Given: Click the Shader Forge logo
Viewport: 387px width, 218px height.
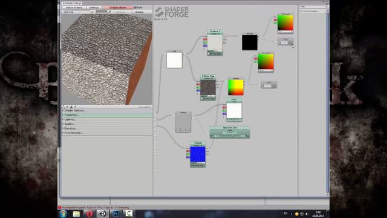Looking at the screenshot, I should (172, 12).
